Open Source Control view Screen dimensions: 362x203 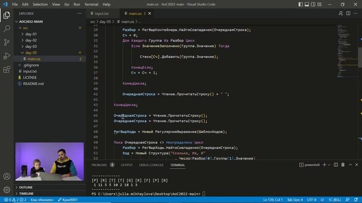[x=7, y=42]
